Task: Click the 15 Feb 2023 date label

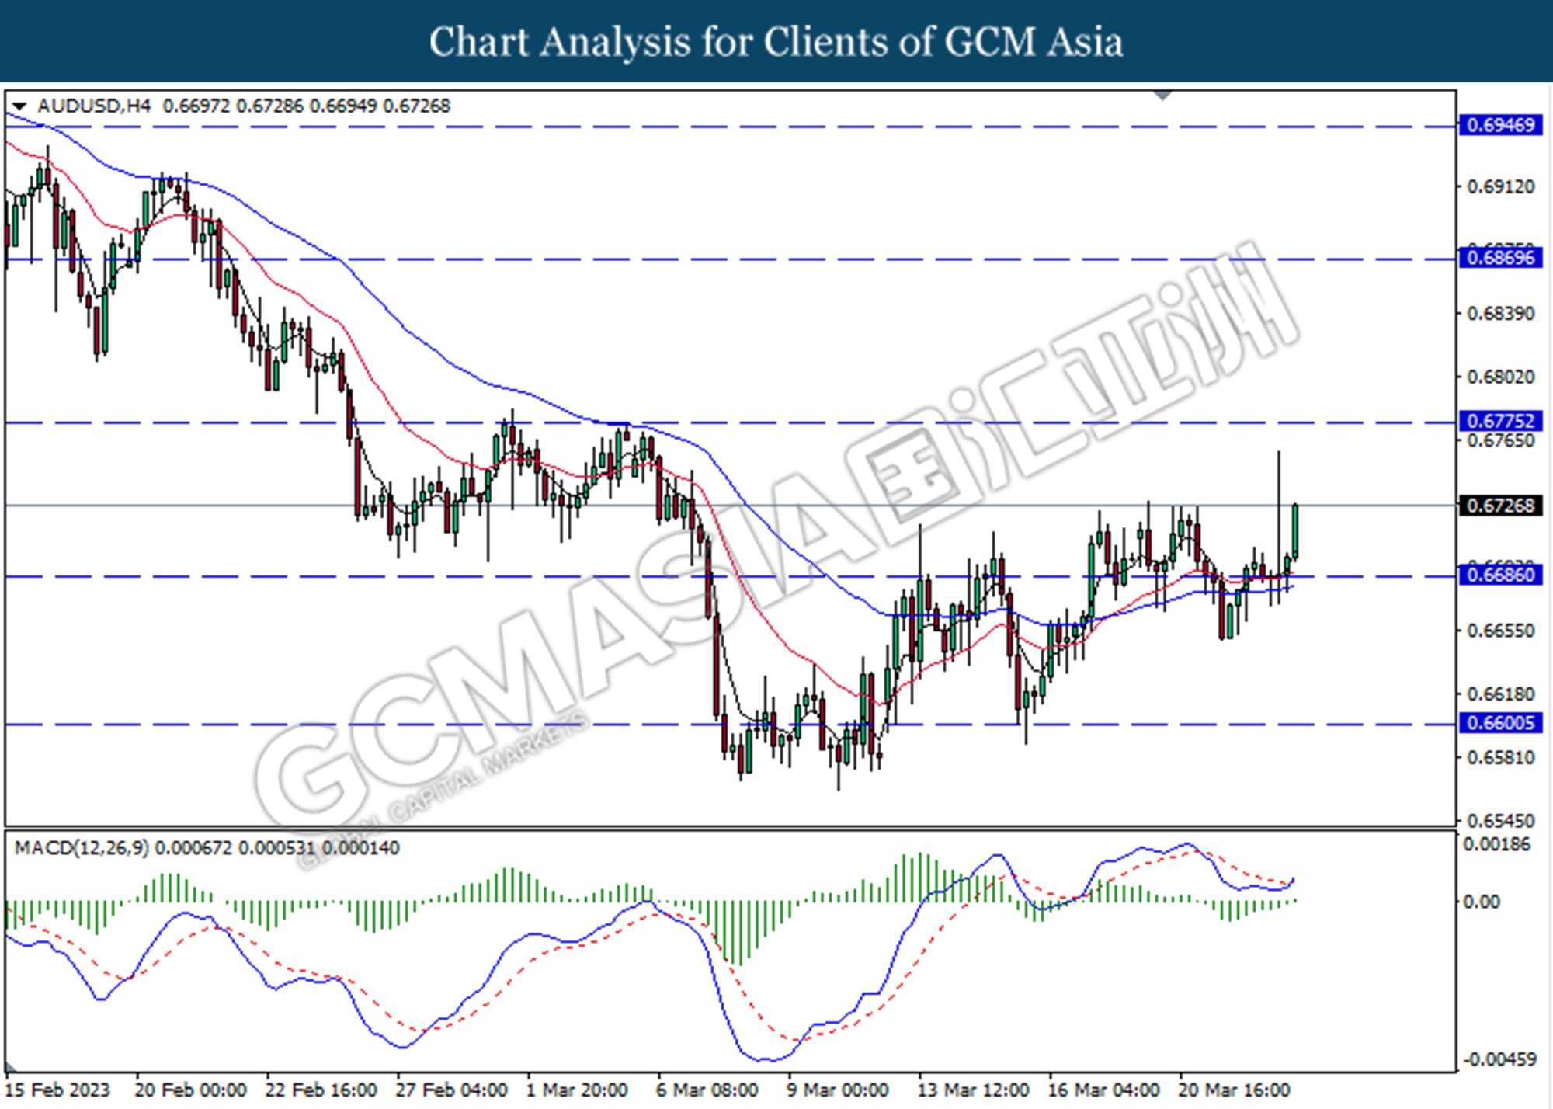Action: pos(57,1090)
